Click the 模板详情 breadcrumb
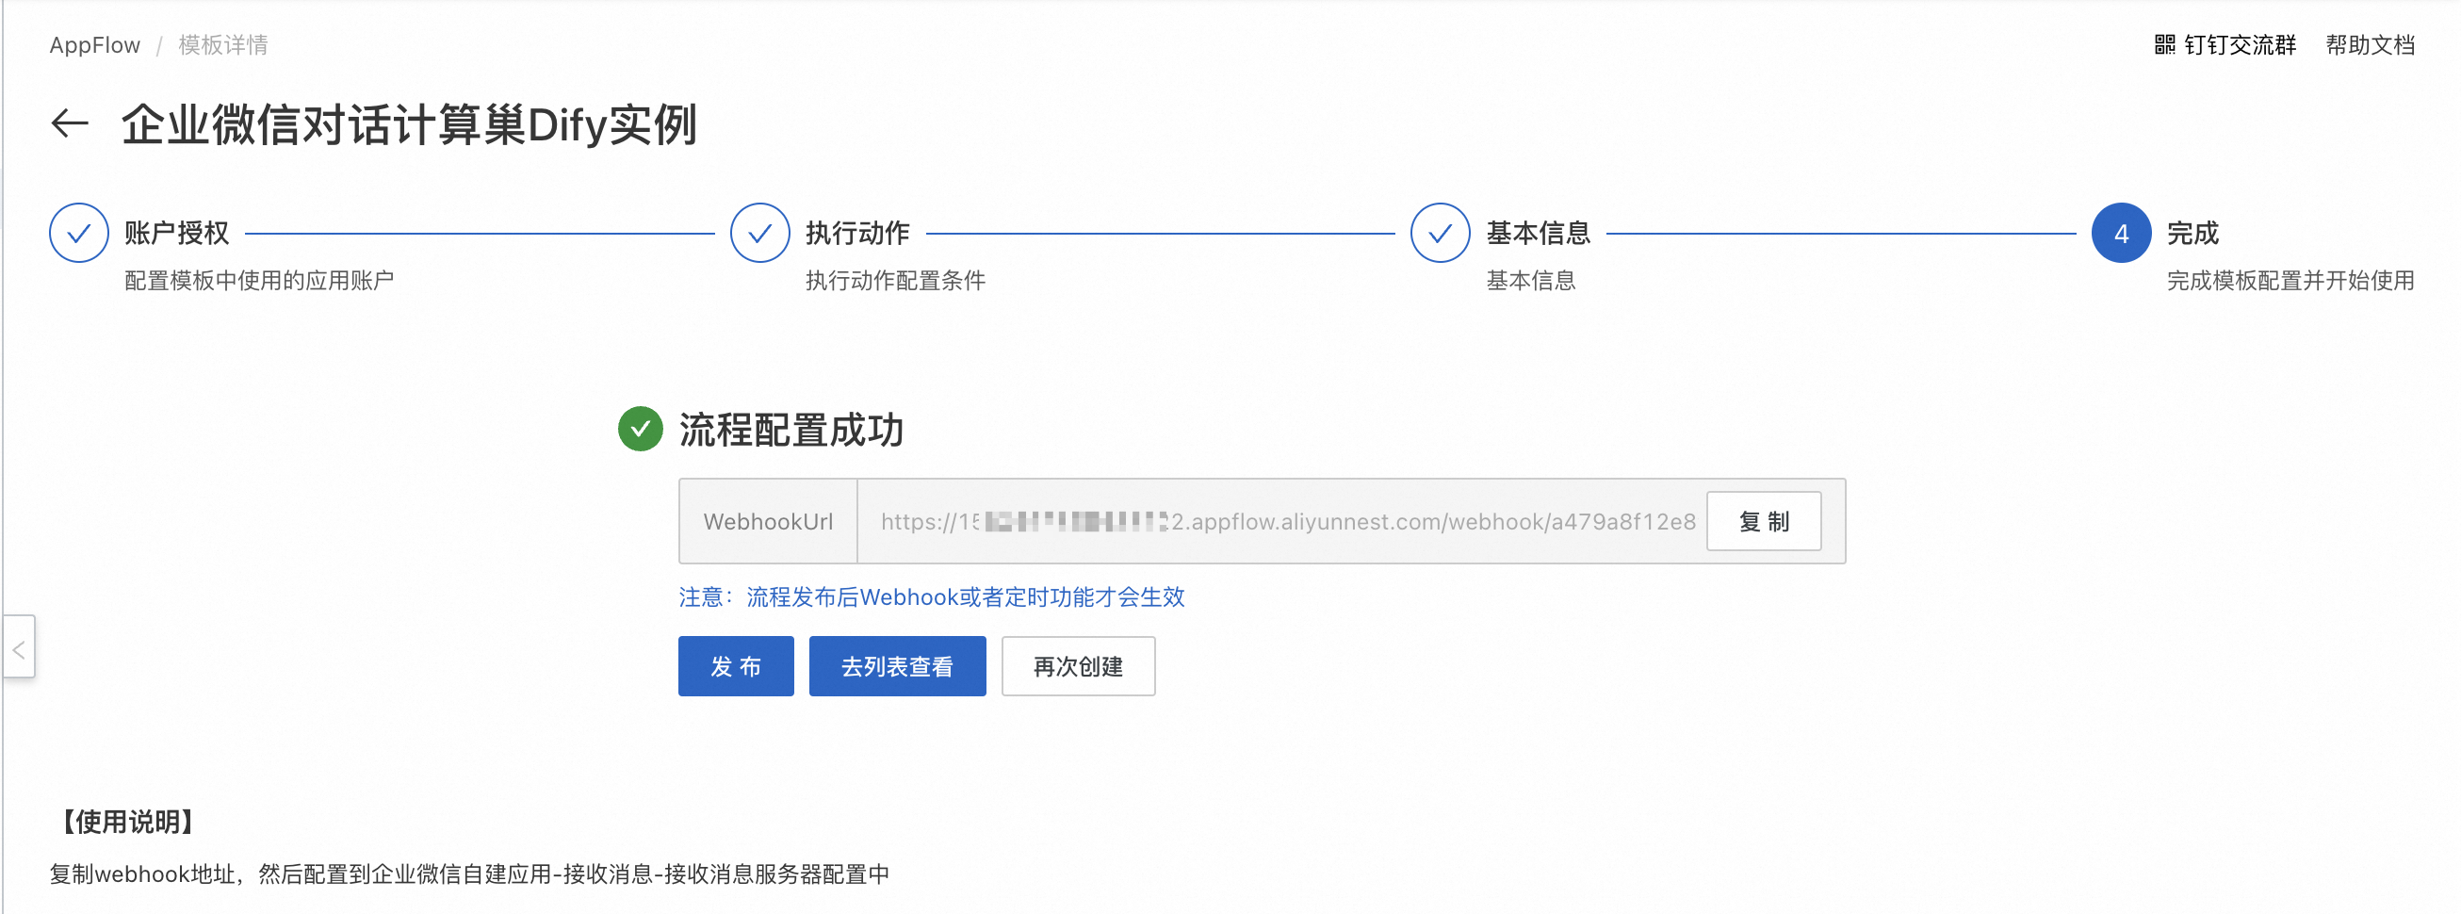2461x914 pixels. point(222,45)
